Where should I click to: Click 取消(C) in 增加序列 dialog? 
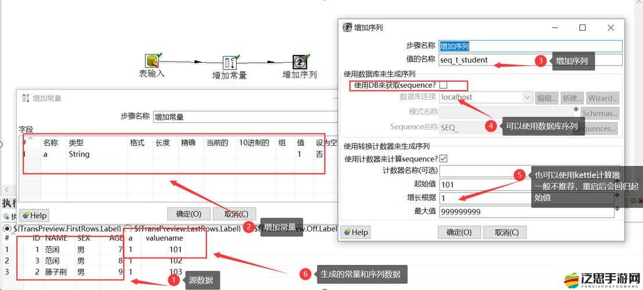click(x=504, y=232)
